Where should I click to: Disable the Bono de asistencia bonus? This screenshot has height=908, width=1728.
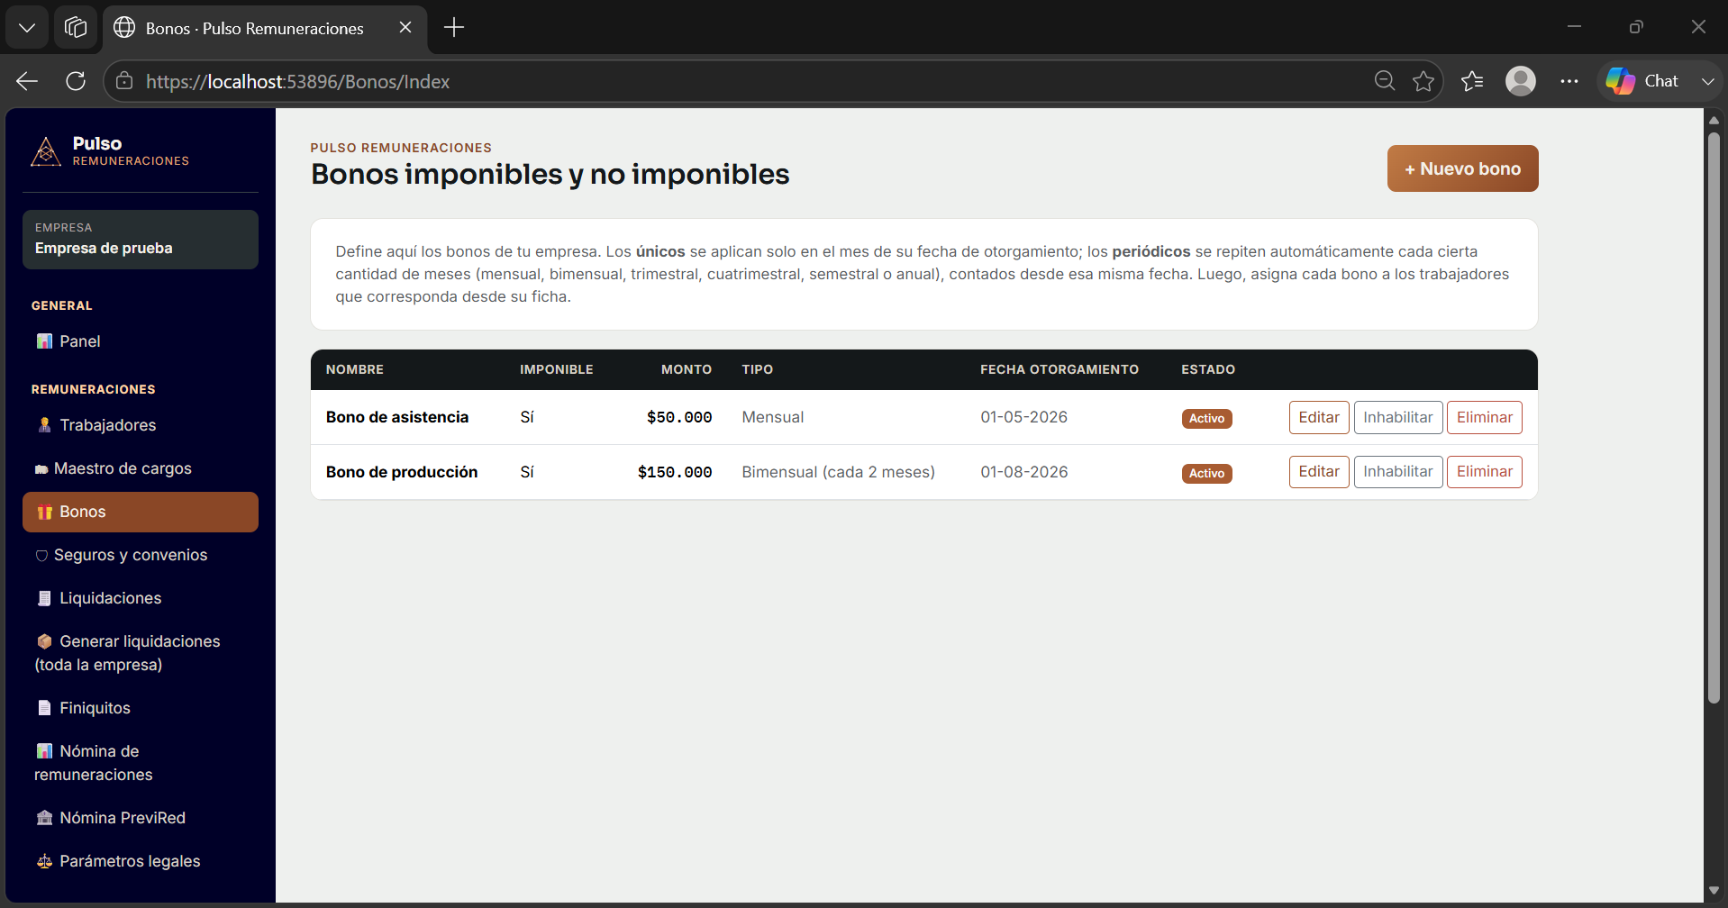1398,417
